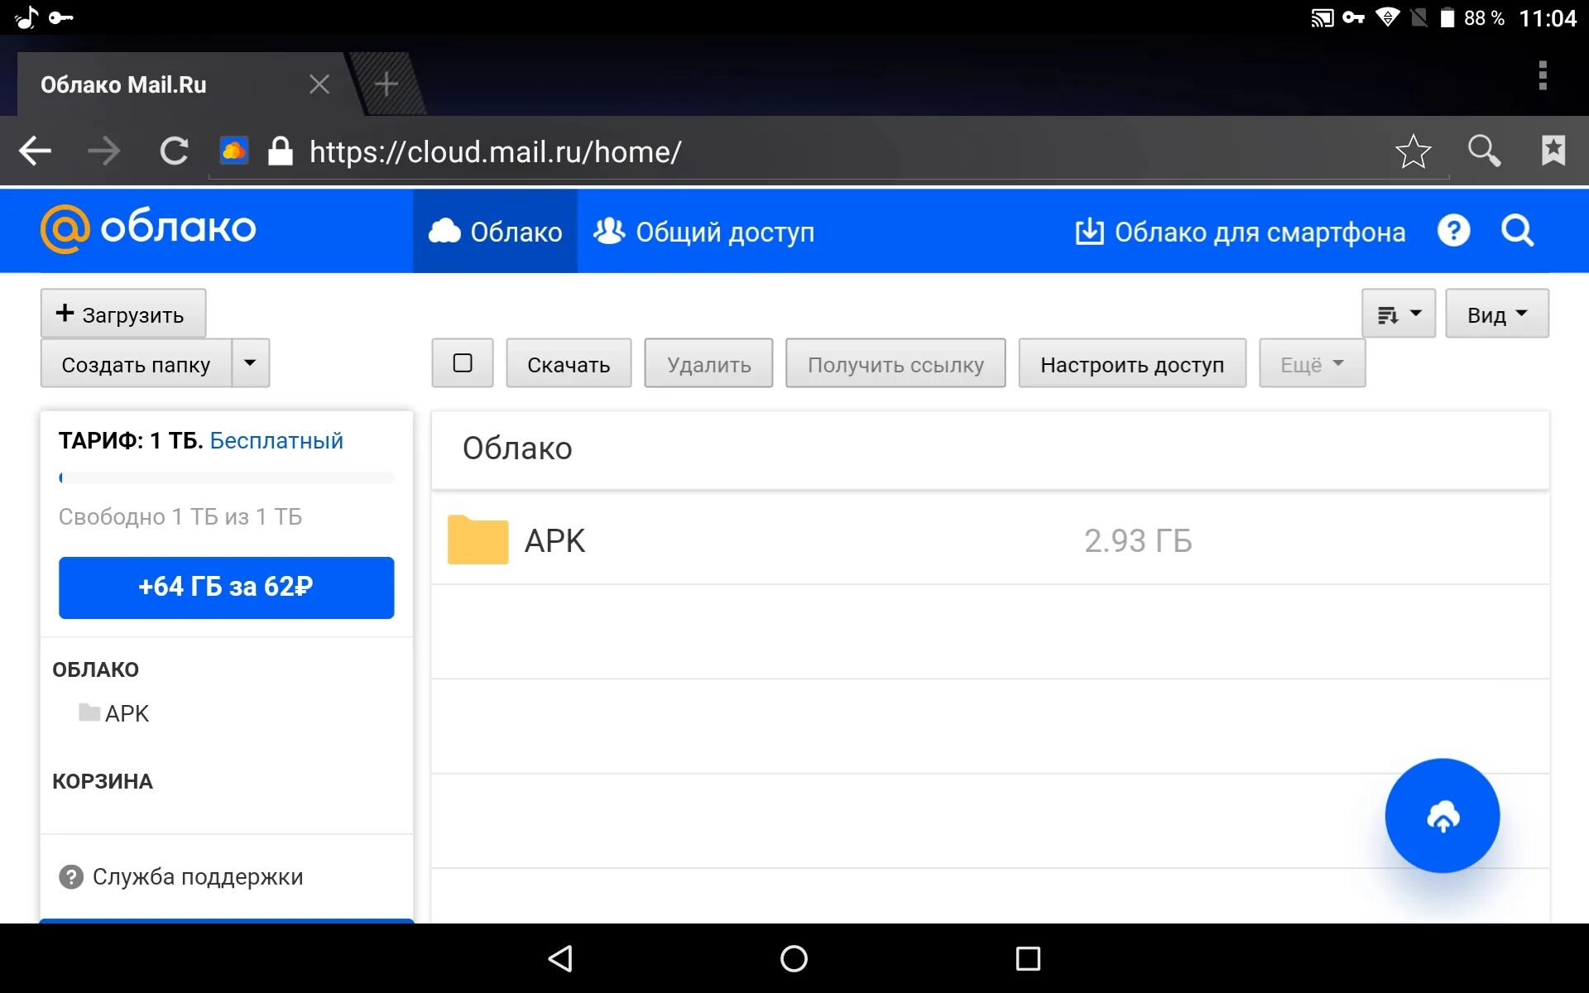1589x993 pixels.
Task: Open APK folder in the sidebar tree
Action: [114, 712]
